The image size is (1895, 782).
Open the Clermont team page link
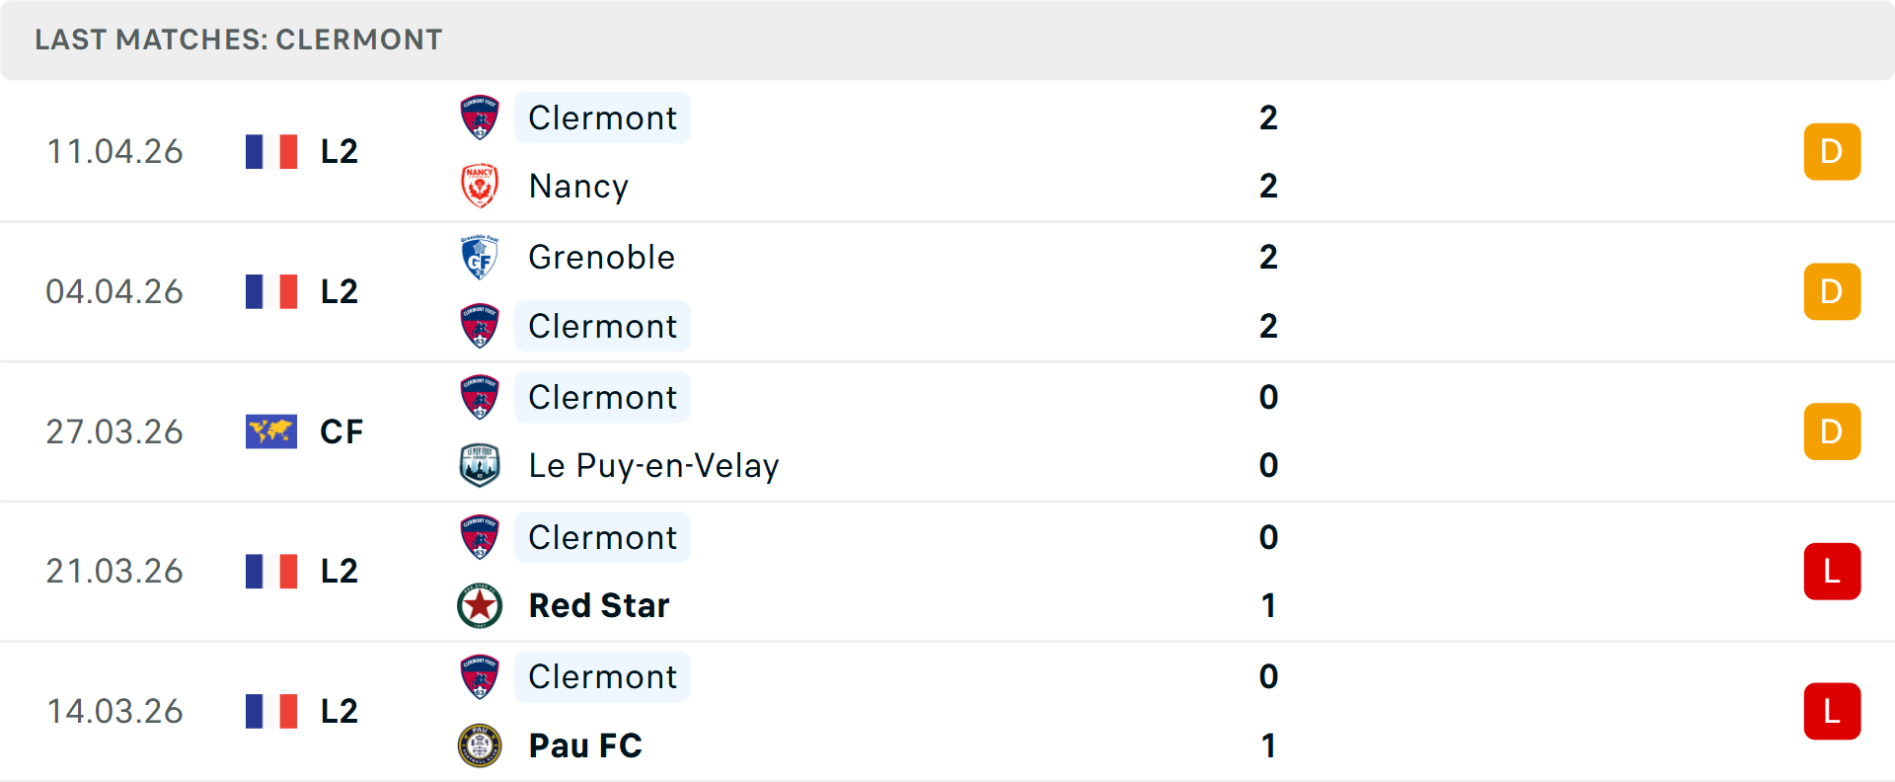(602, 117)
